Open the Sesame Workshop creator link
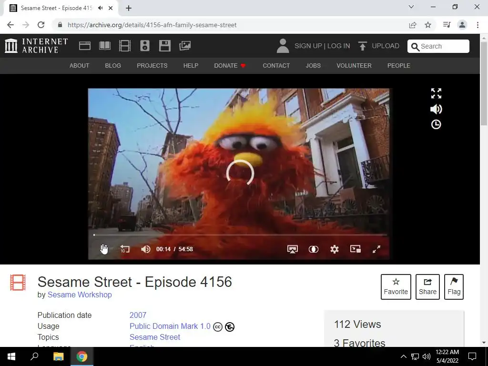 [x=80, y=295]
